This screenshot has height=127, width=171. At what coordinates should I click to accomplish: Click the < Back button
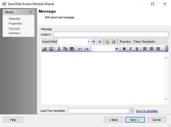113,120
